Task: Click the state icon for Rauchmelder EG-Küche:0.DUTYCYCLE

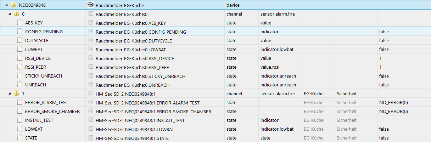Action: [90, 41]
